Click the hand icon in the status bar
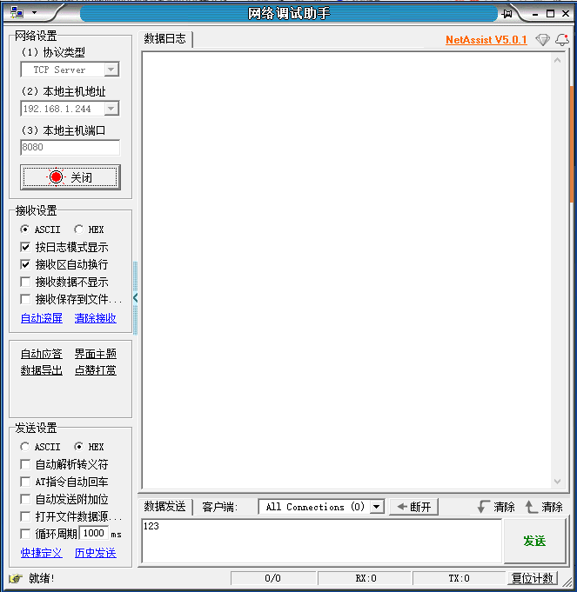This screenshot has height=592, width=577. (16, 579)
